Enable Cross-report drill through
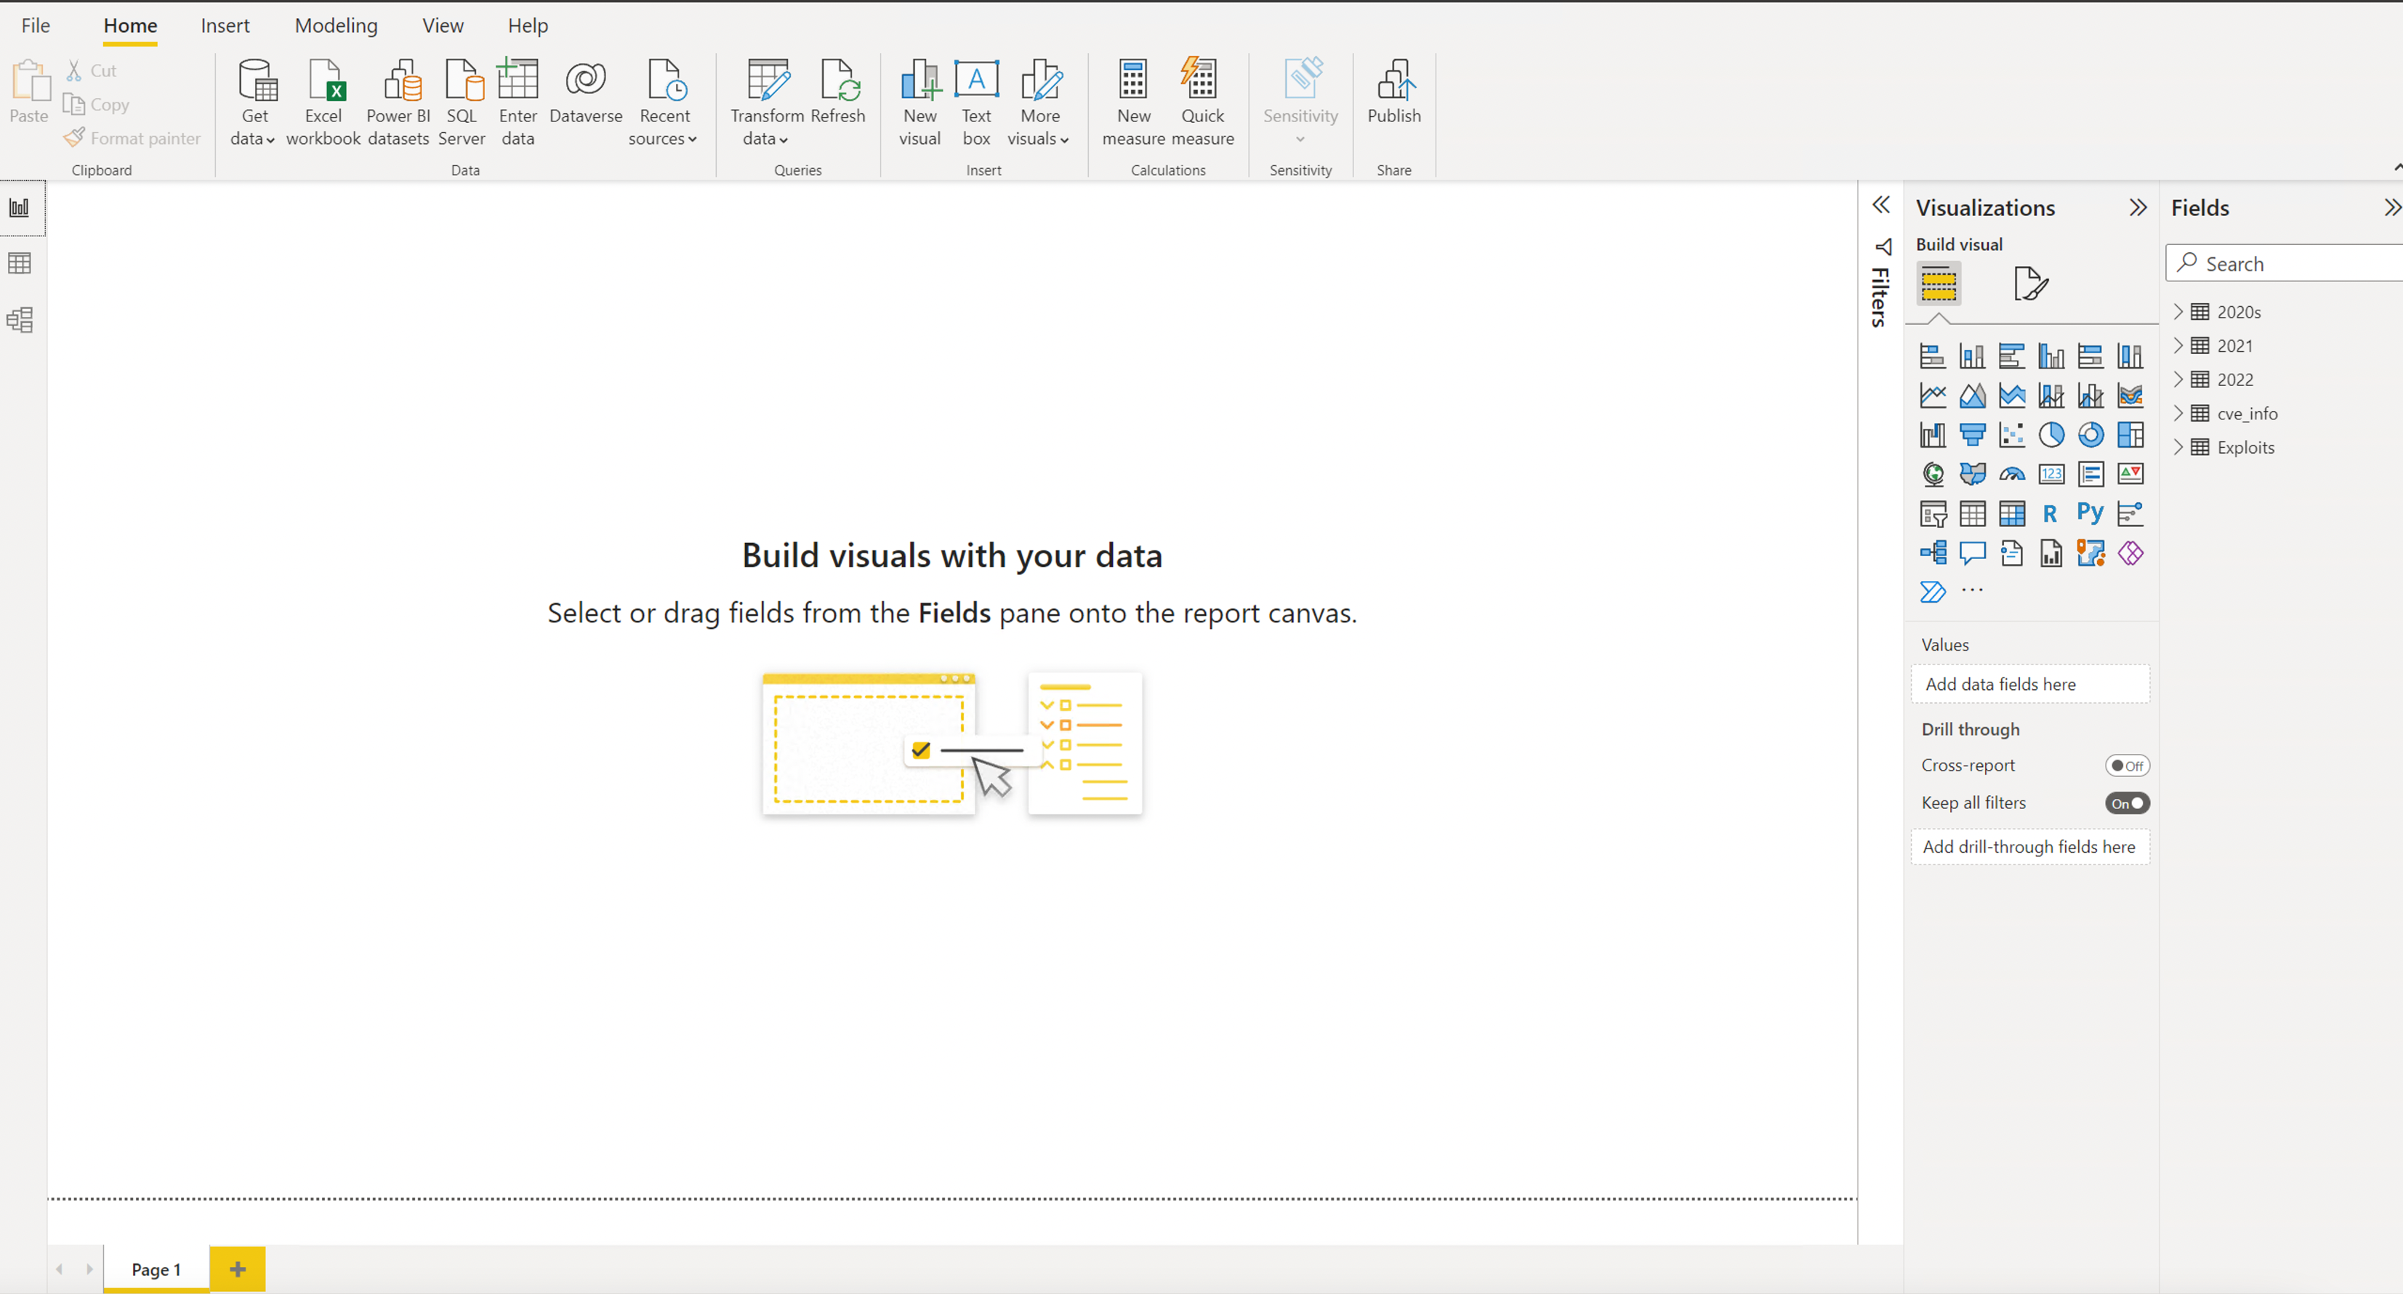This screenshot has width=2403, height=1294. point(2128,764)
